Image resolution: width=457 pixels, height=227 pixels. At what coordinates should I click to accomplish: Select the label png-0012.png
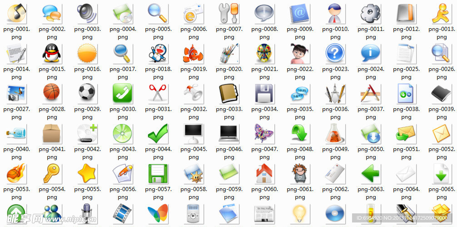(406, 33)
